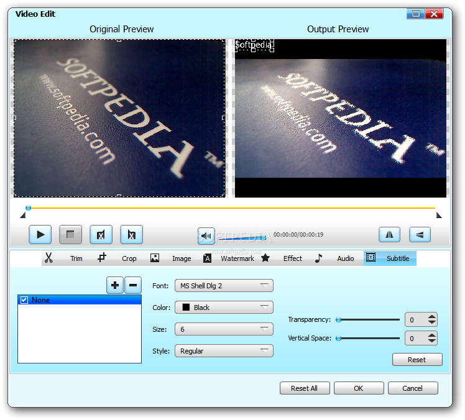Click the Transparency slider handle
Viewport: 465px width, 420px height.
[338, 319]
